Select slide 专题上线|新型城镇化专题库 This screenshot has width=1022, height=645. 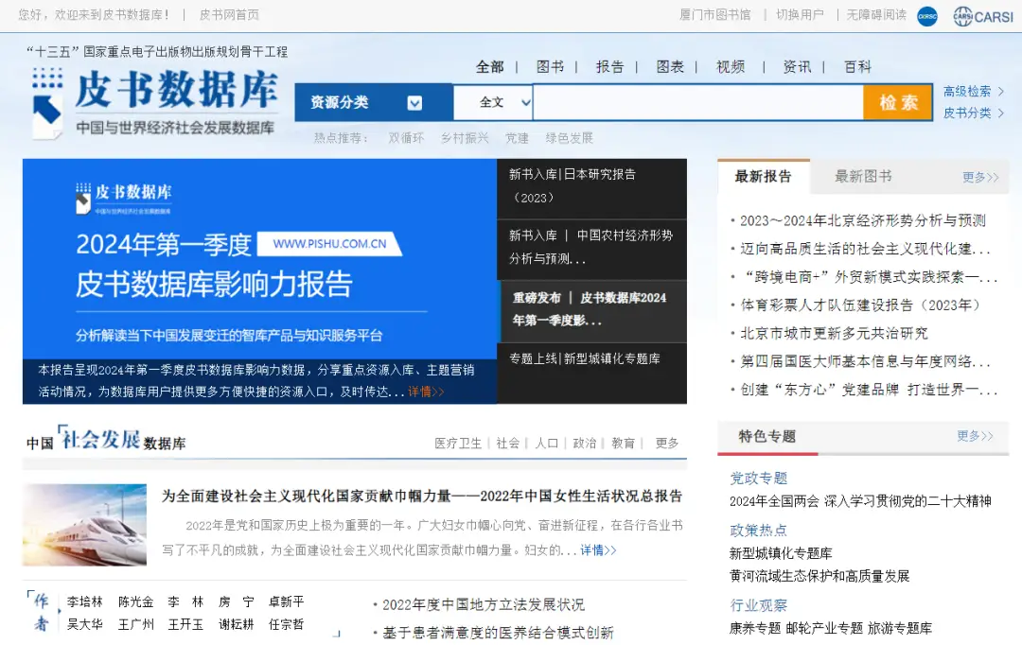(x=591, y=373)
